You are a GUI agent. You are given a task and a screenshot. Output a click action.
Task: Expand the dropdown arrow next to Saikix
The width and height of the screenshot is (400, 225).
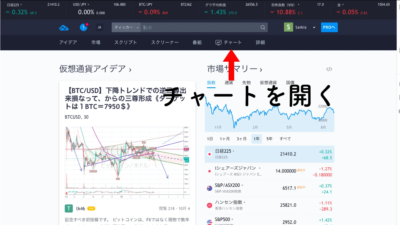[314, 27]
